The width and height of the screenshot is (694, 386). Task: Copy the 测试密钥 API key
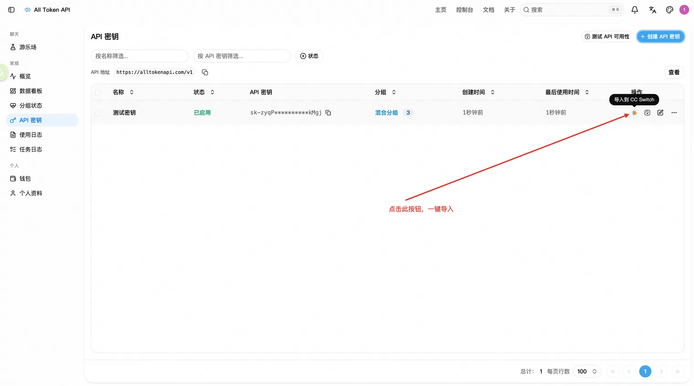[328, 113]
